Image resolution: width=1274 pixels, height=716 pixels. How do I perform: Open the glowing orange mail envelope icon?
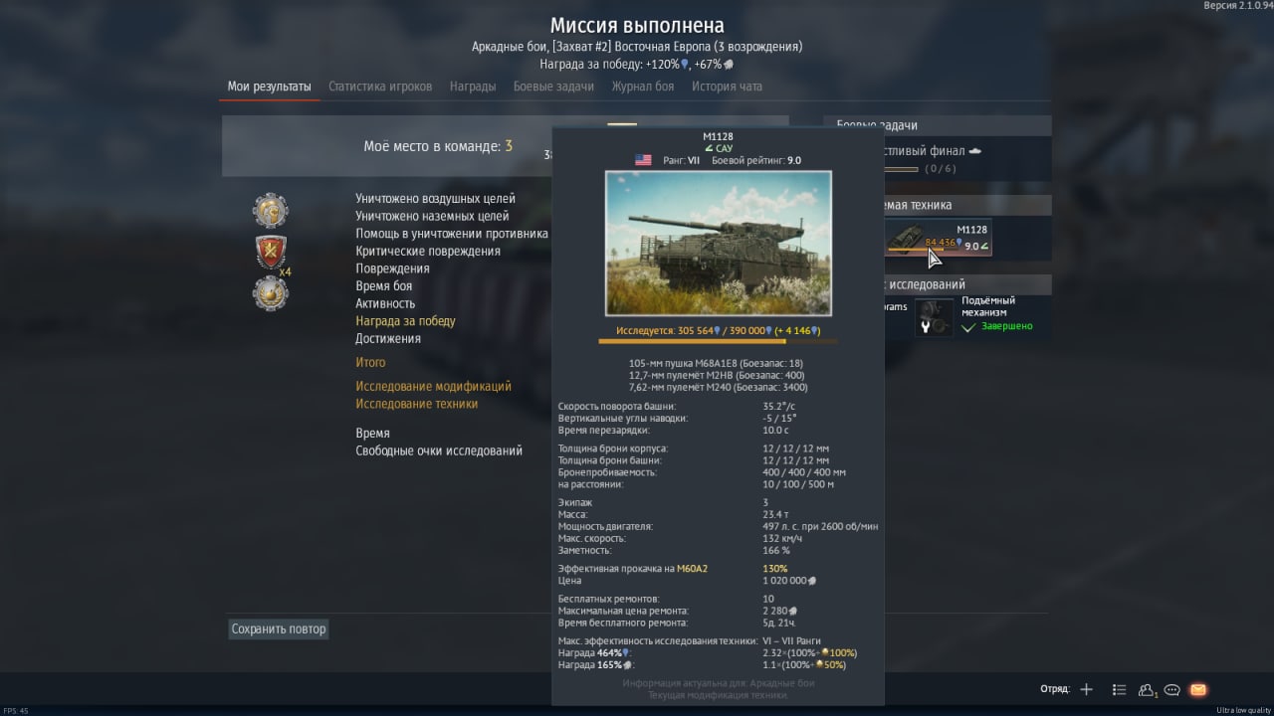[1198, 689]
